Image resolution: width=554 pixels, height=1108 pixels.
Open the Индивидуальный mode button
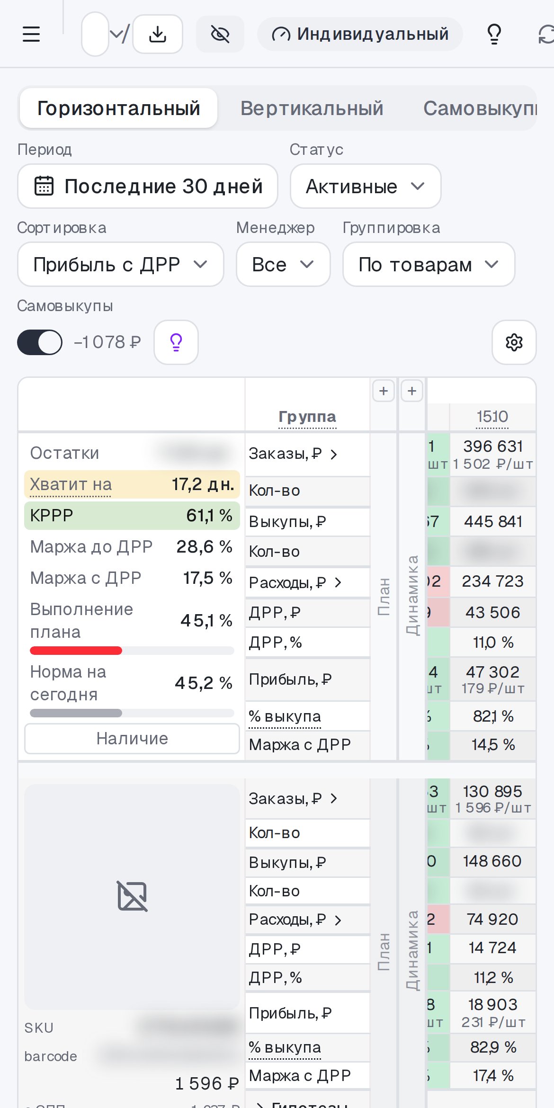click(x=360, y=34)
